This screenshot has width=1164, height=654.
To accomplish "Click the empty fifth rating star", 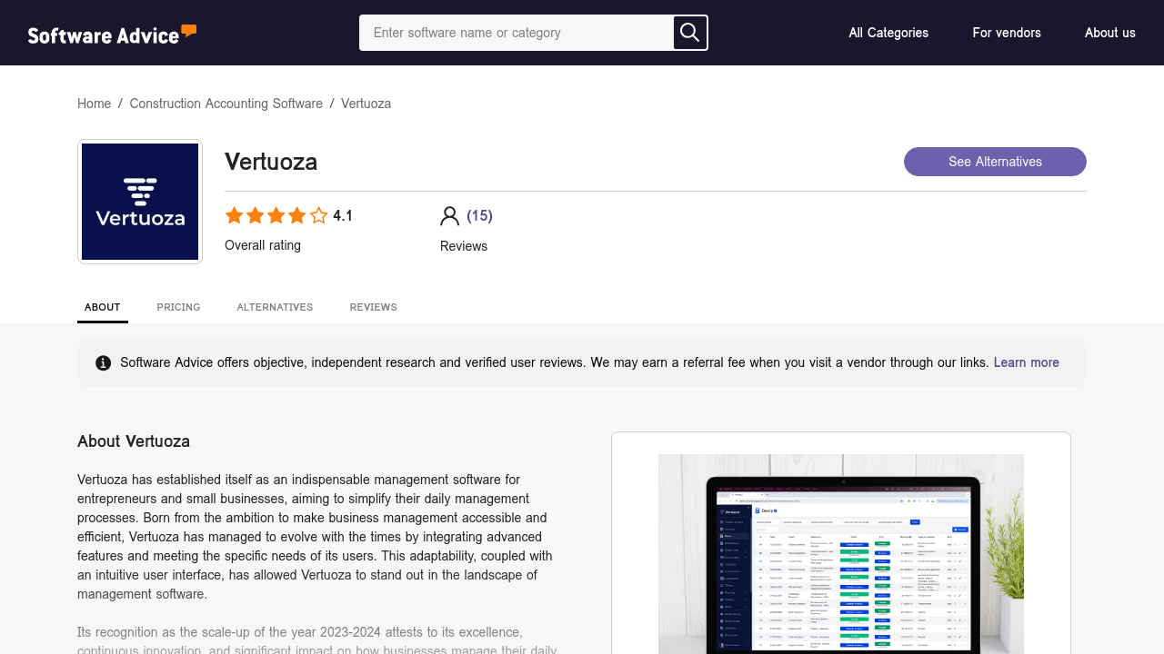I will [x=318, y=215].
